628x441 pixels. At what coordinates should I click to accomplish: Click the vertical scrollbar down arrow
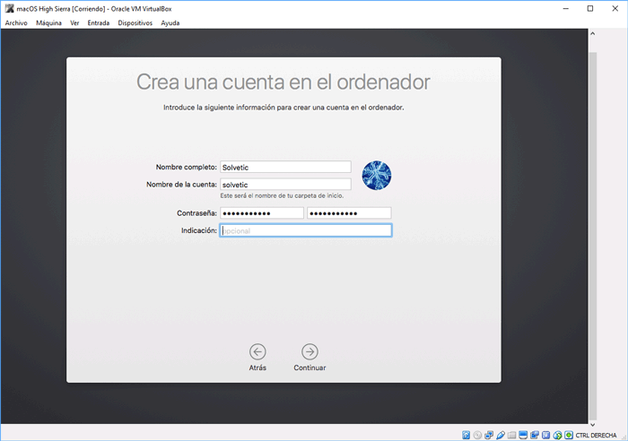(x=593, y=425)
